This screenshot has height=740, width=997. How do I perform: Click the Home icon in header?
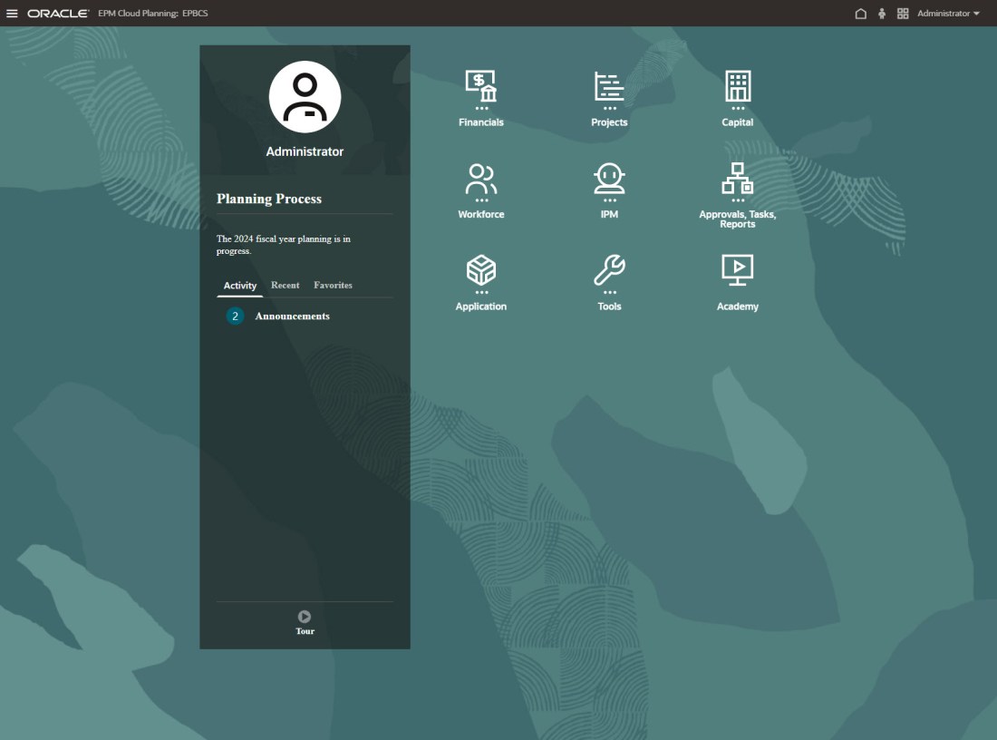click(x=861, y=14)
